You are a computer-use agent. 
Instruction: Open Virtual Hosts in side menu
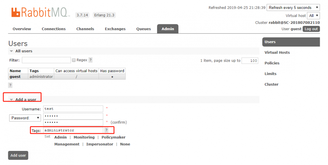277,52
